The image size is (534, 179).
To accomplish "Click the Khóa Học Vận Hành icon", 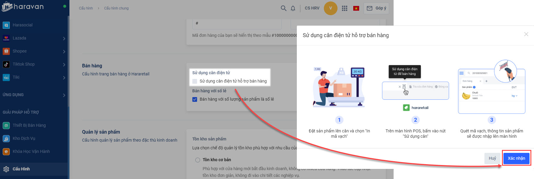I will pyautogui.click(x=6, y=152).
